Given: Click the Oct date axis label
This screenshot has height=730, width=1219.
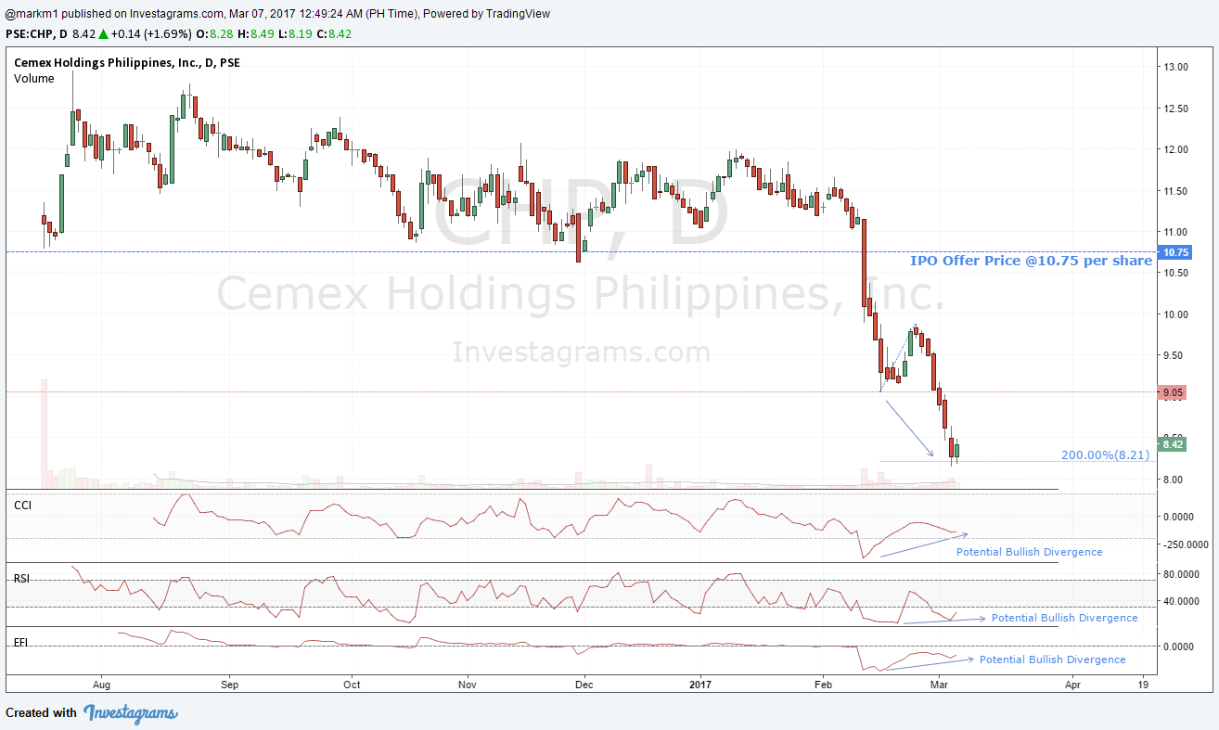Looking at the screenshot, I should pyautogui.click(x=352, y=685).
